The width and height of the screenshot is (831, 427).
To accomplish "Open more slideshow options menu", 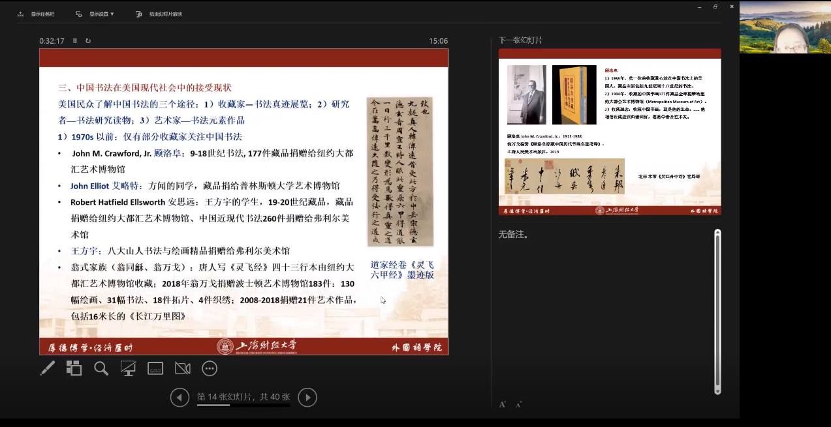I will click(x=210, y=368).
